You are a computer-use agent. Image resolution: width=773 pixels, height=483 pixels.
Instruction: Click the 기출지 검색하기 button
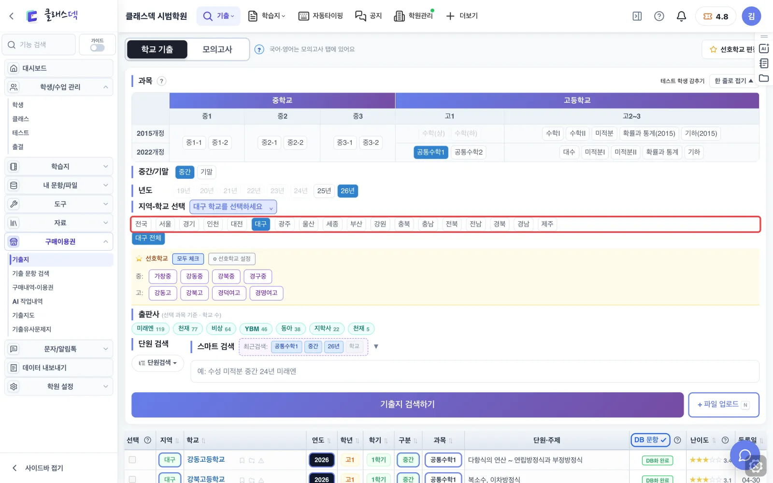[407, 405]
